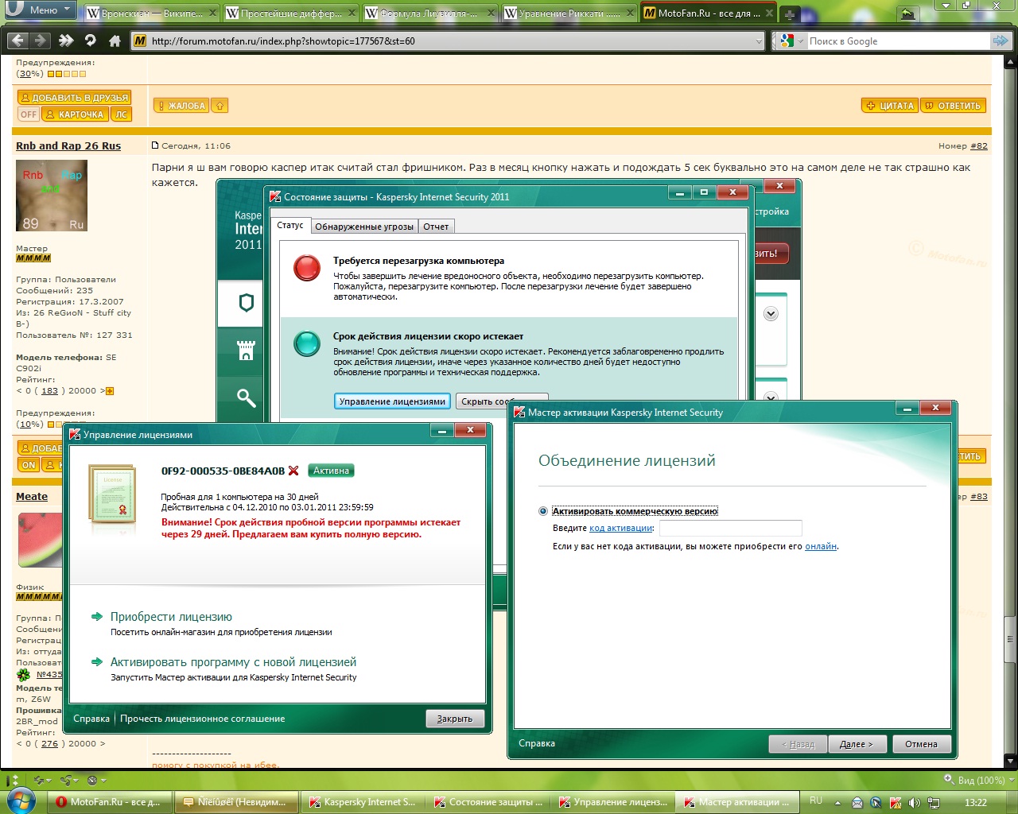Click the shield icon in Kaspersky sidebar
Screen dimensions: 1018x814
tap(246, 303)
